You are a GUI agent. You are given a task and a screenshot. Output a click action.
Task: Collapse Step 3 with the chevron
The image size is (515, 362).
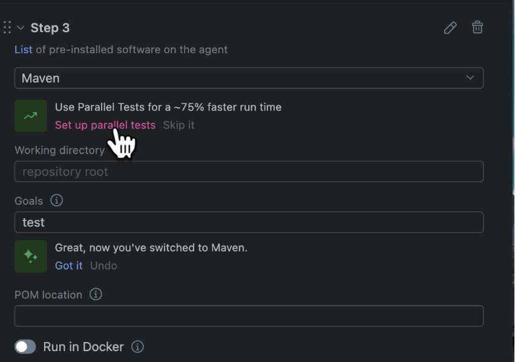pos(21,28)
